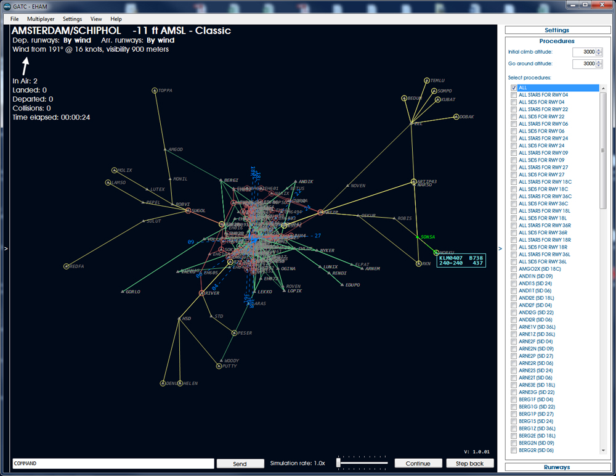The image size is (616, 476).
Task: Click the BEDUM waypoint marker
Action: tap(404, 98)
